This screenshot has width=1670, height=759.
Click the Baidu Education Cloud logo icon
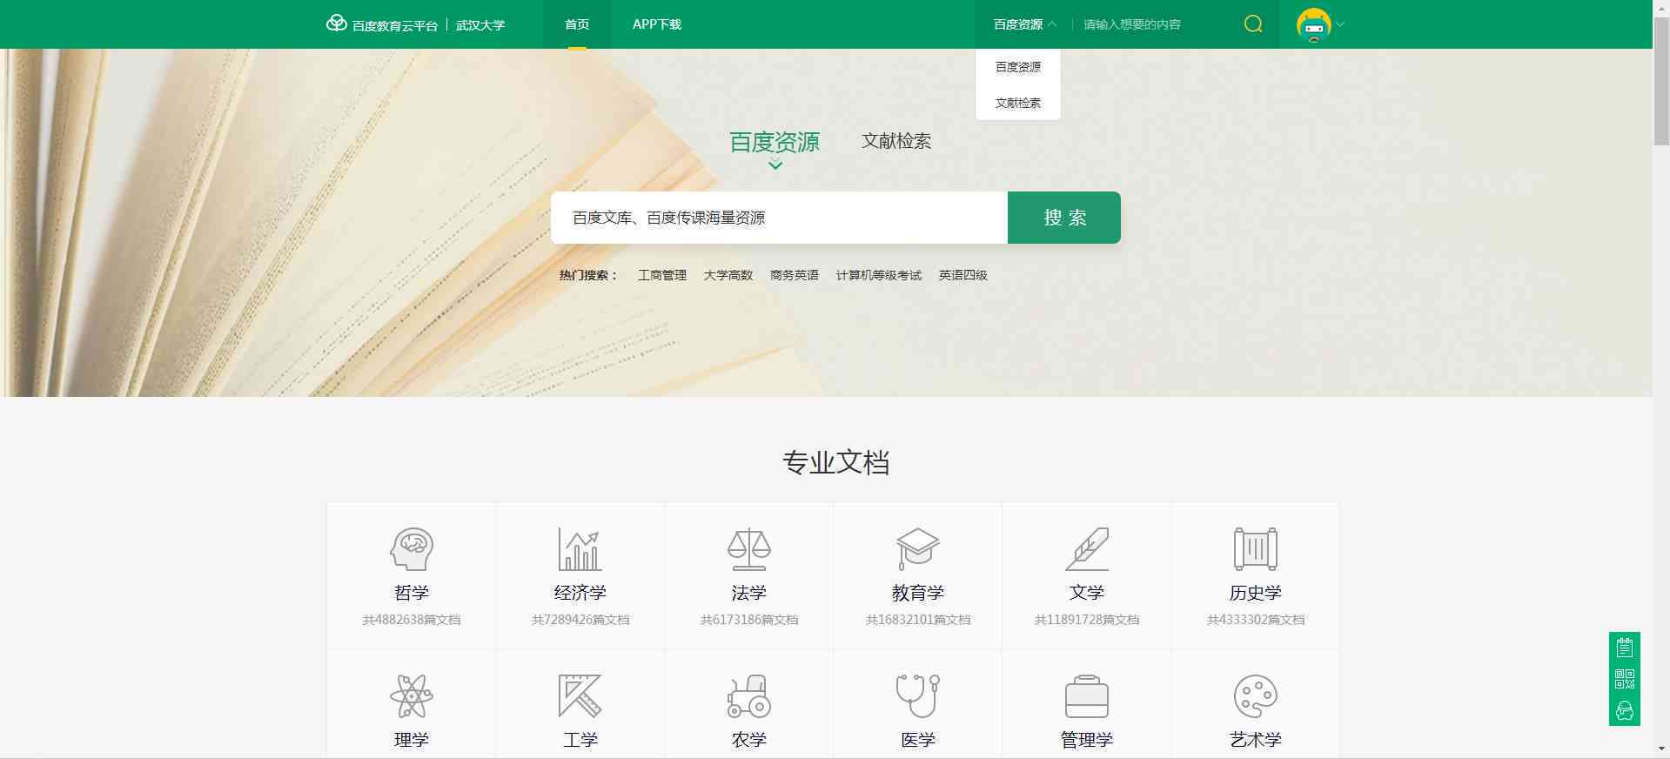click(336, 24)
